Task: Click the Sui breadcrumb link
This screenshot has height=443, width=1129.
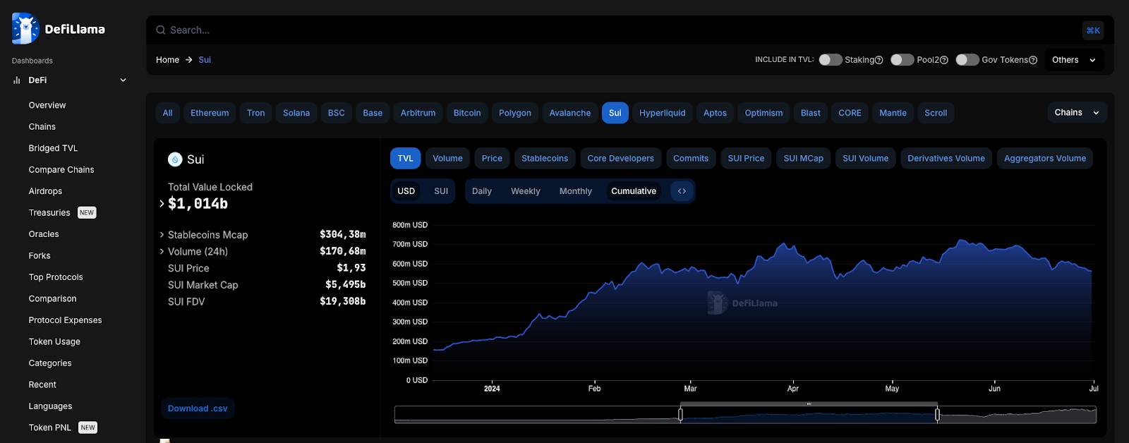Action: click(x=205, y=60)
